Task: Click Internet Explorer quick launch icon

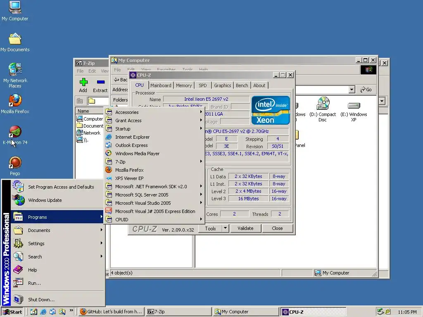Action: click(43, 312)
